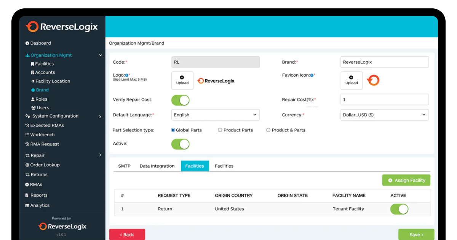Click the Organization Mgmt hierarchy icon
This screenshot has height=240, width=457.
(27, 55)
